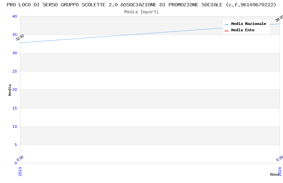This screenshot has height=183, width=283.
Task: Click the y-axis value 25
Action: tap(15, 72)
